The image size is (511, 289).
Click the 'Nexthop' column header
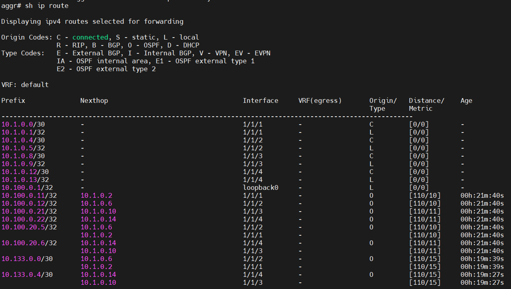(94, 101)
